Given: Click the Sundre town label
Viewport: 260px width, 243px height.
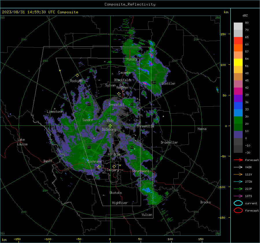Looking at the screenshot, I should 88,120.
